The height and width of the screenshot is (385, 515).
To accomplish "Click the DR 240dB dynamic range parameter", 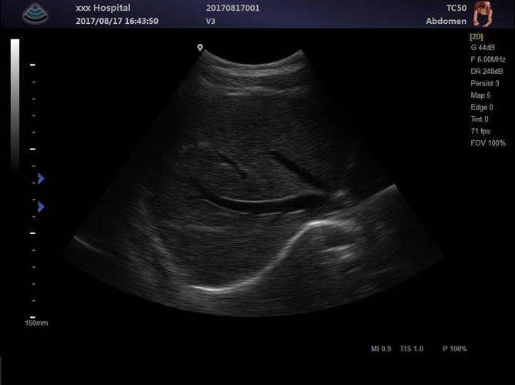I will [487, 72].
